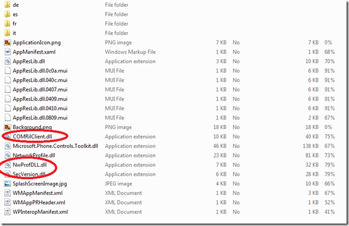
Task: Select the 'fr' folder icon
Action: (7, 24)
